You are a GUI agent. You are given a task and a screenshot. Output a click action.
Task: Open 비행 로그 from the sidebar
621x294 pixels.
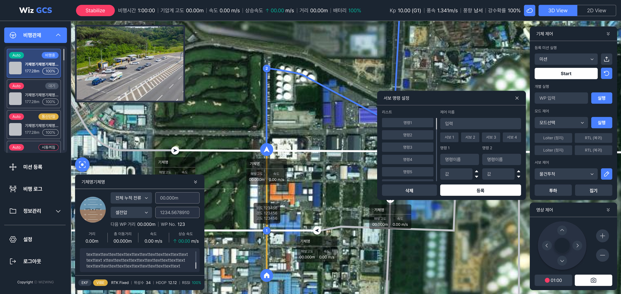click(32, 189)
